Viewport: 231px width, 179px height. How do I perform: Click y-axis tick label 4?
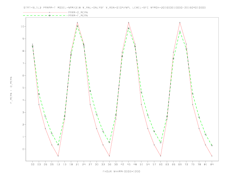23,100
